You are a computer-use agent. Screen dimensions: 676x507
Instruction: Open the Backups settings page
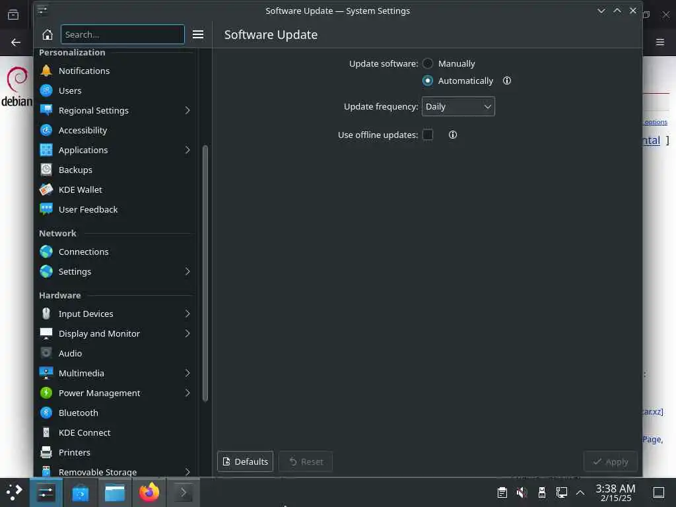(116, 170)
